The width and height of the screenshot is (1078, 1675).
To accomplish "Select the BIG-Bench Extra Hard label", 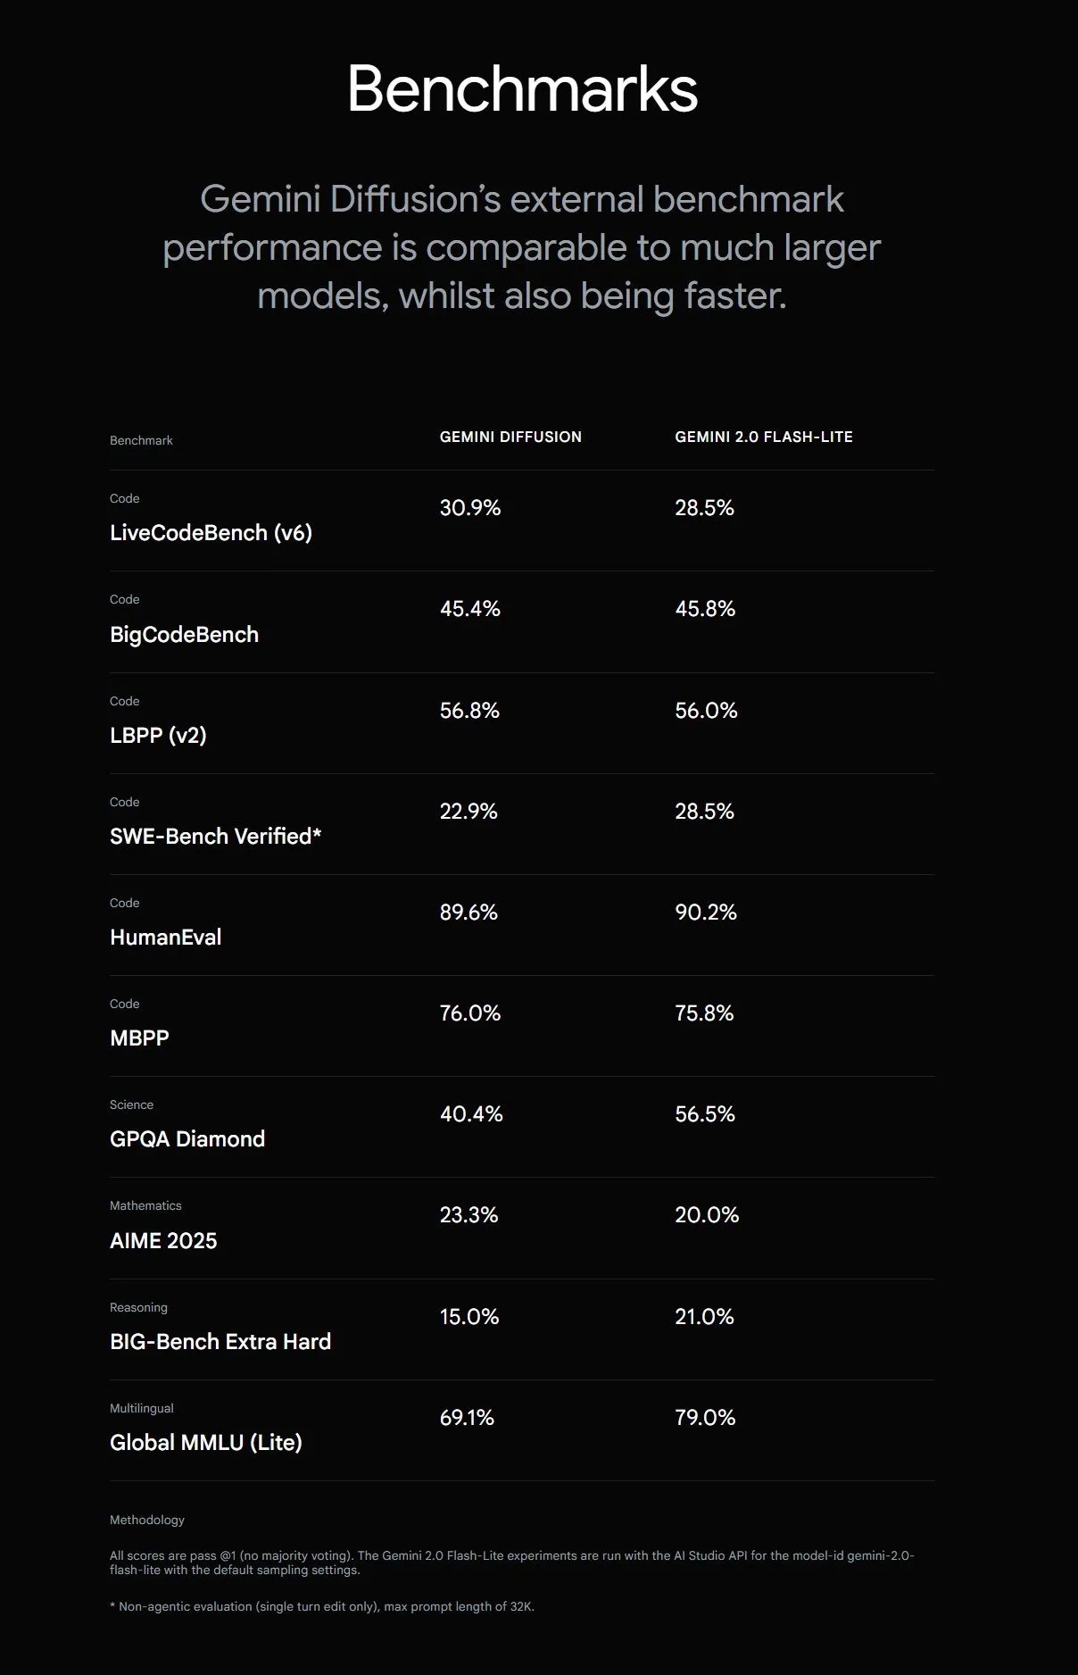I will pyautogui.click(x=220, y=1342).
